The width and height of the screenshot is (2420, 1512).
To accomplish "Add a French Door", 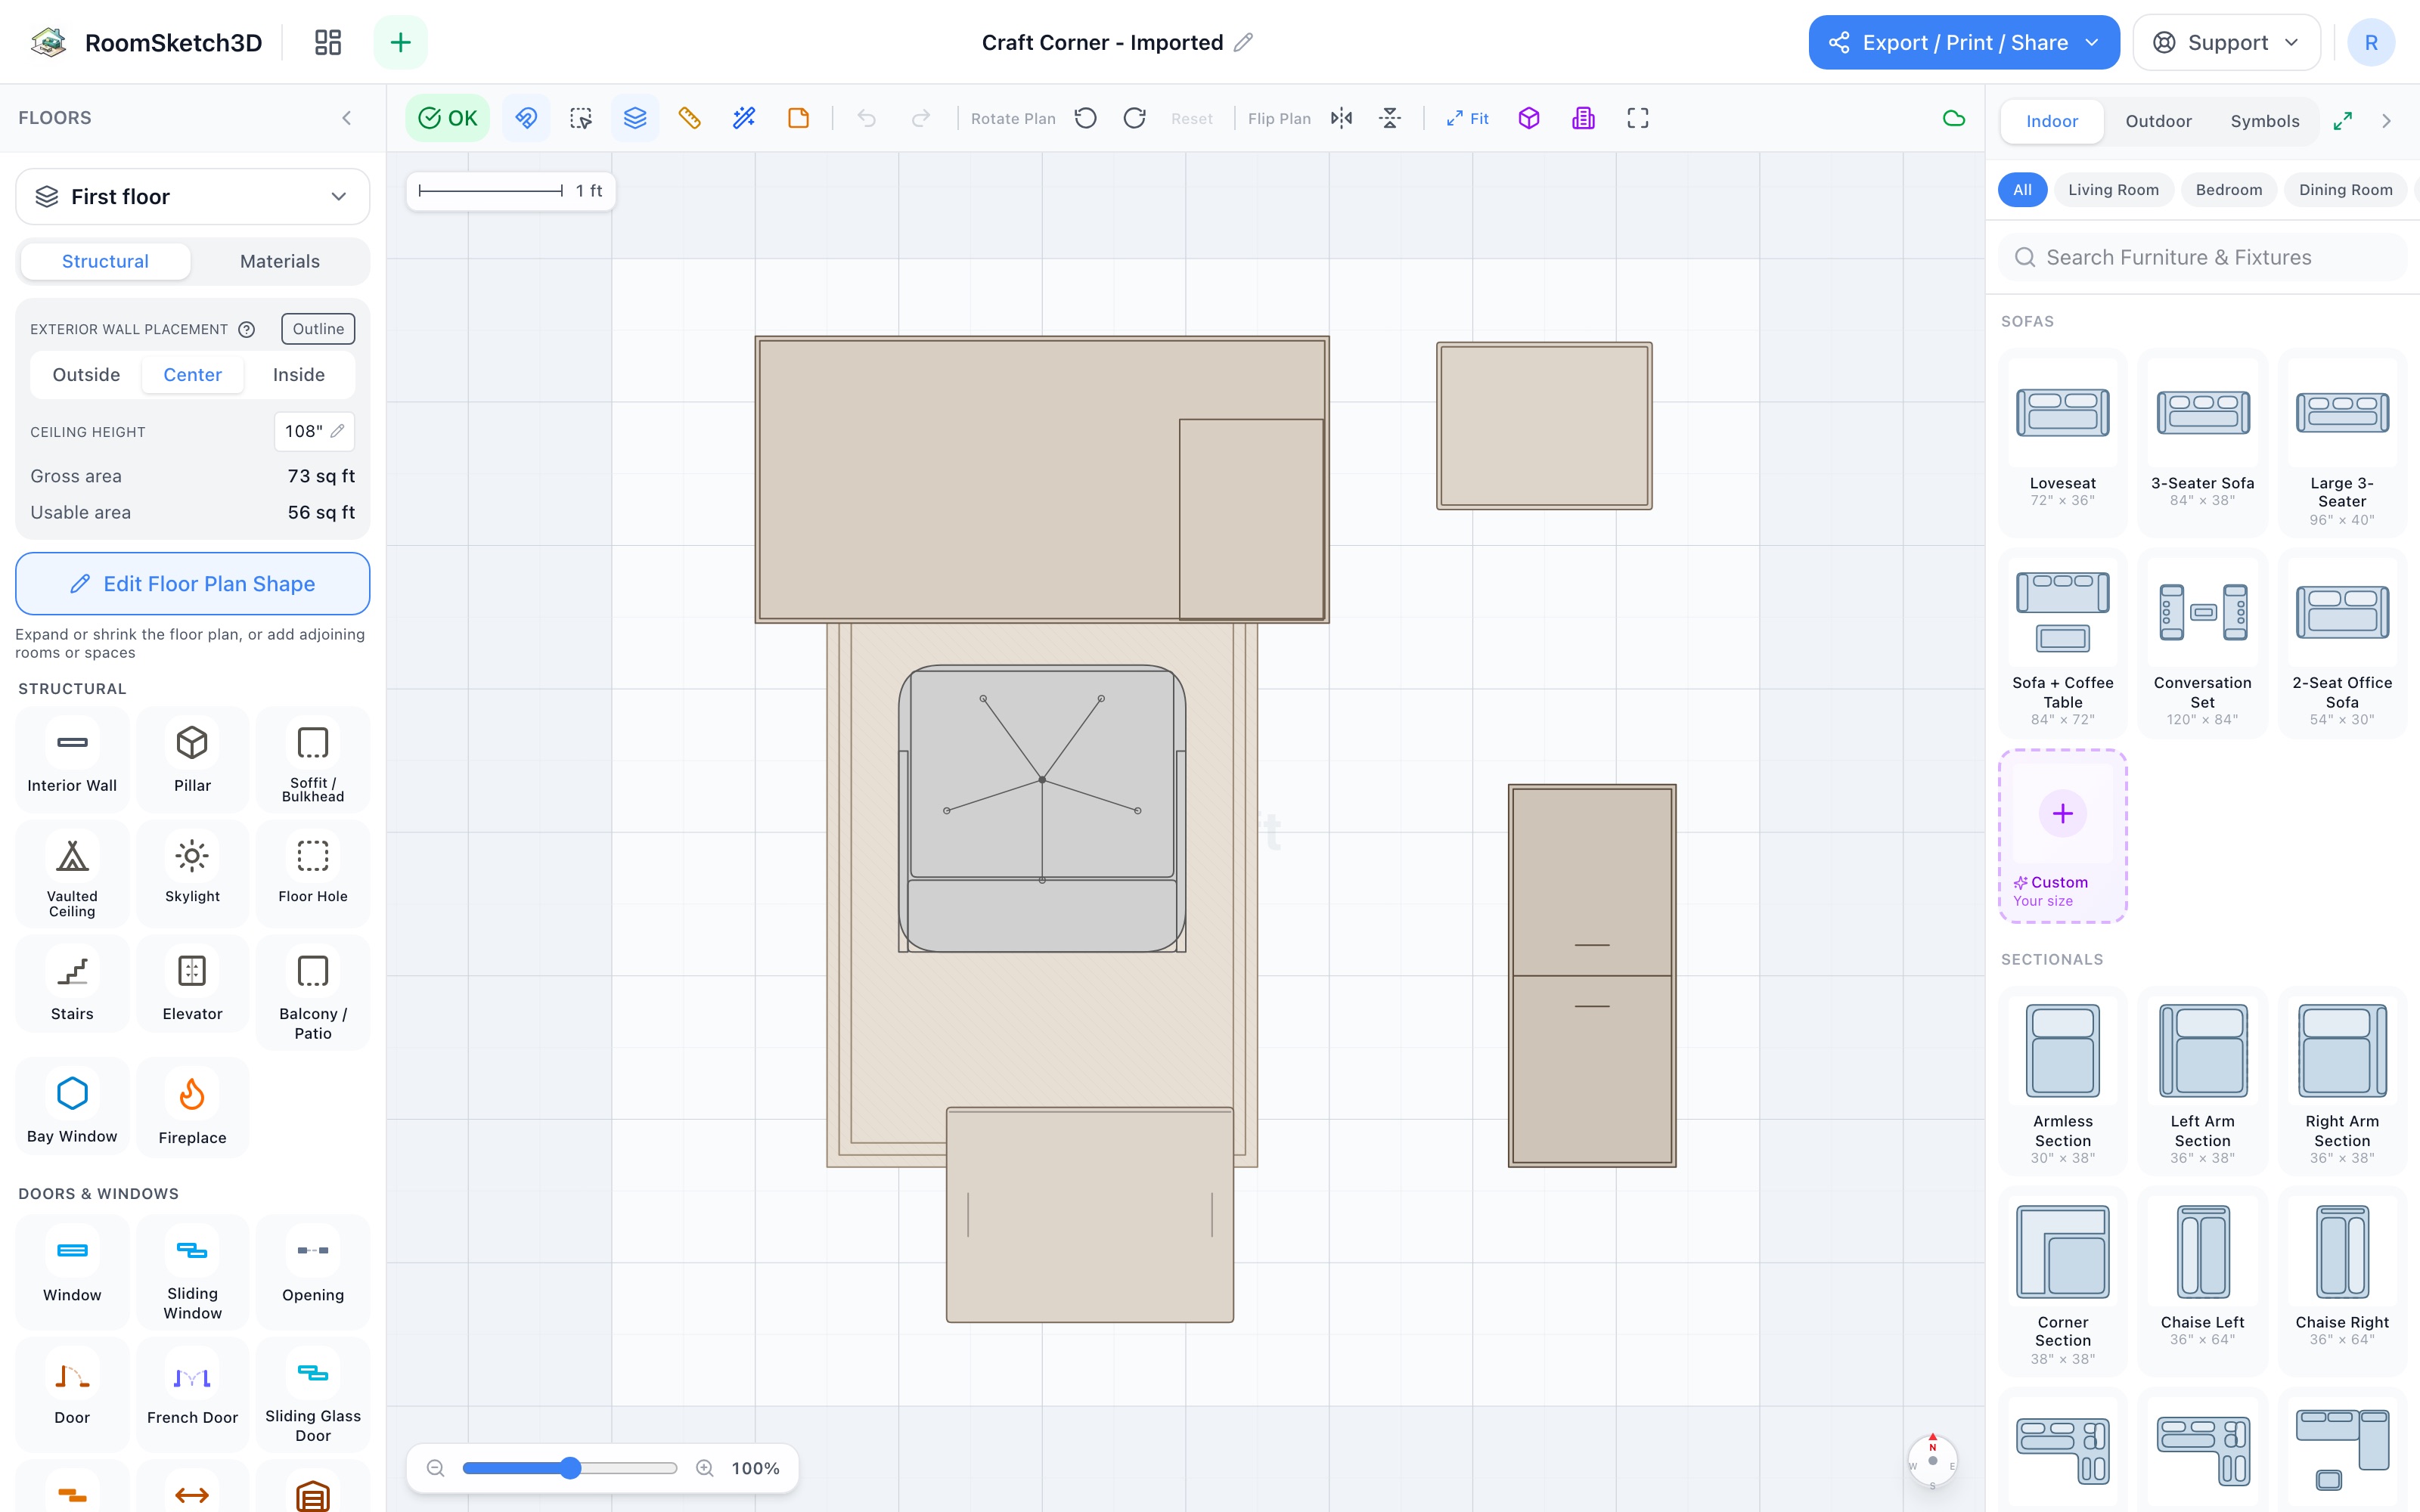I will [192, 1395].
